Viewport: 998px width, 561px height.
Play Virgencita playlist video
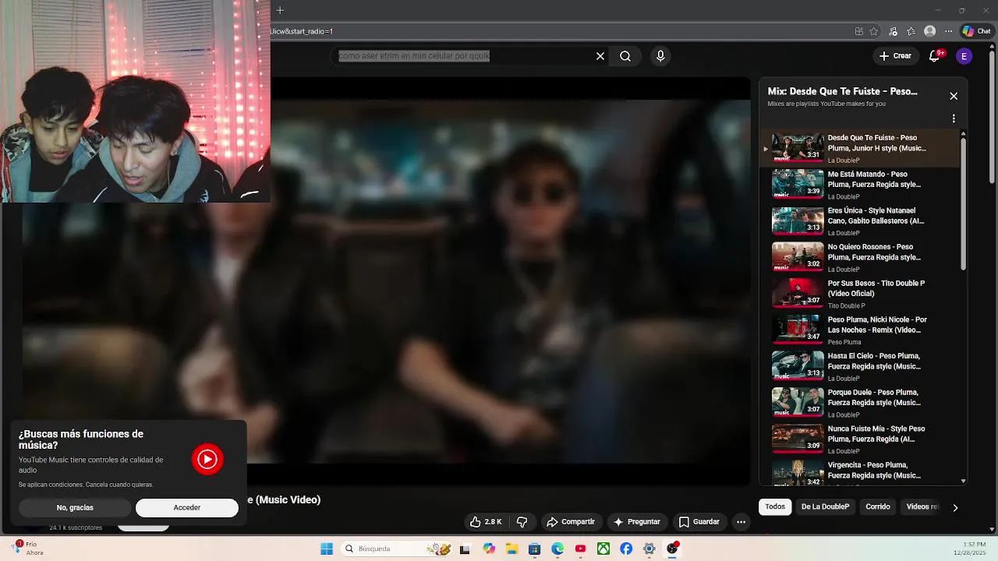(x=862, y=472)
